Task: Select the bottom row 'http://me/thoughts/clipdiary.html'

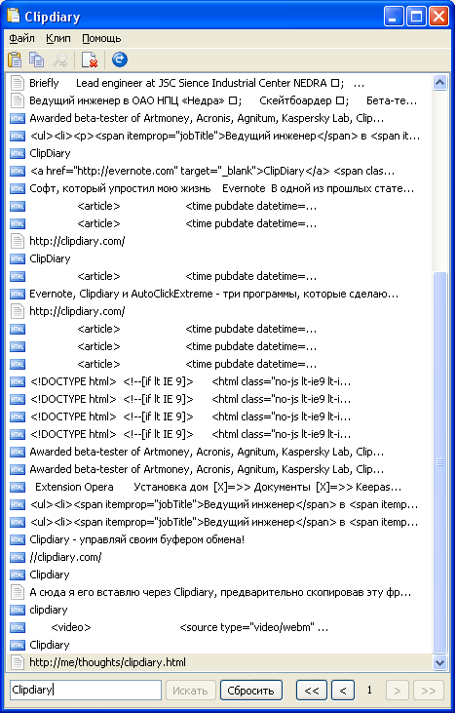Action: [x=219, y=662]
